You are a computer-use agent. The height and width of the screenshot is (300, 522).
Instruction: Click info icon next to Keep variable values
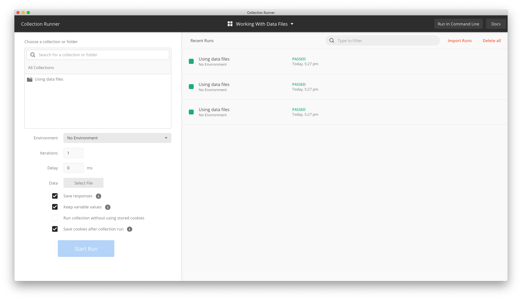108,207
